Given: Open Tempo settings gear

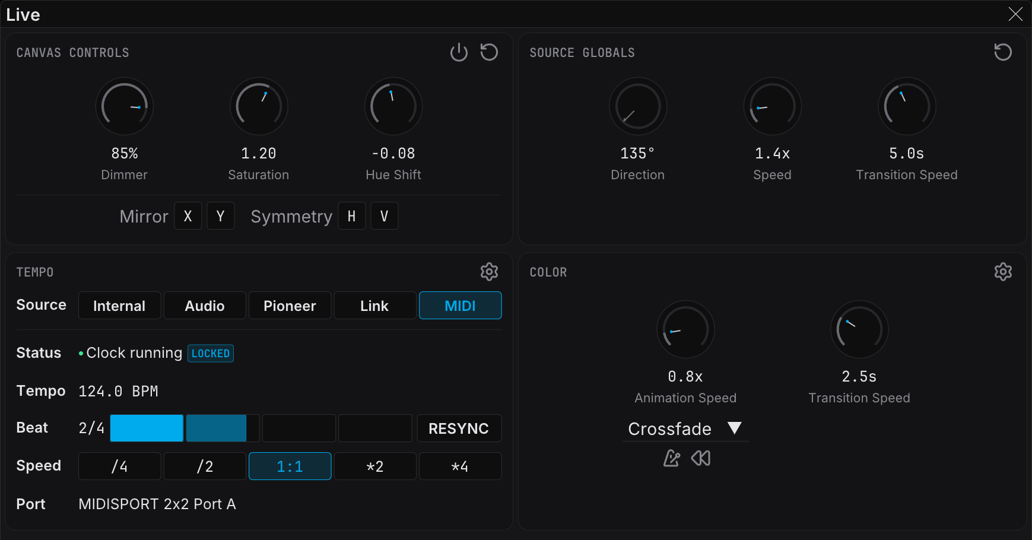Looking at the screenshot, I should click(489, 272).
